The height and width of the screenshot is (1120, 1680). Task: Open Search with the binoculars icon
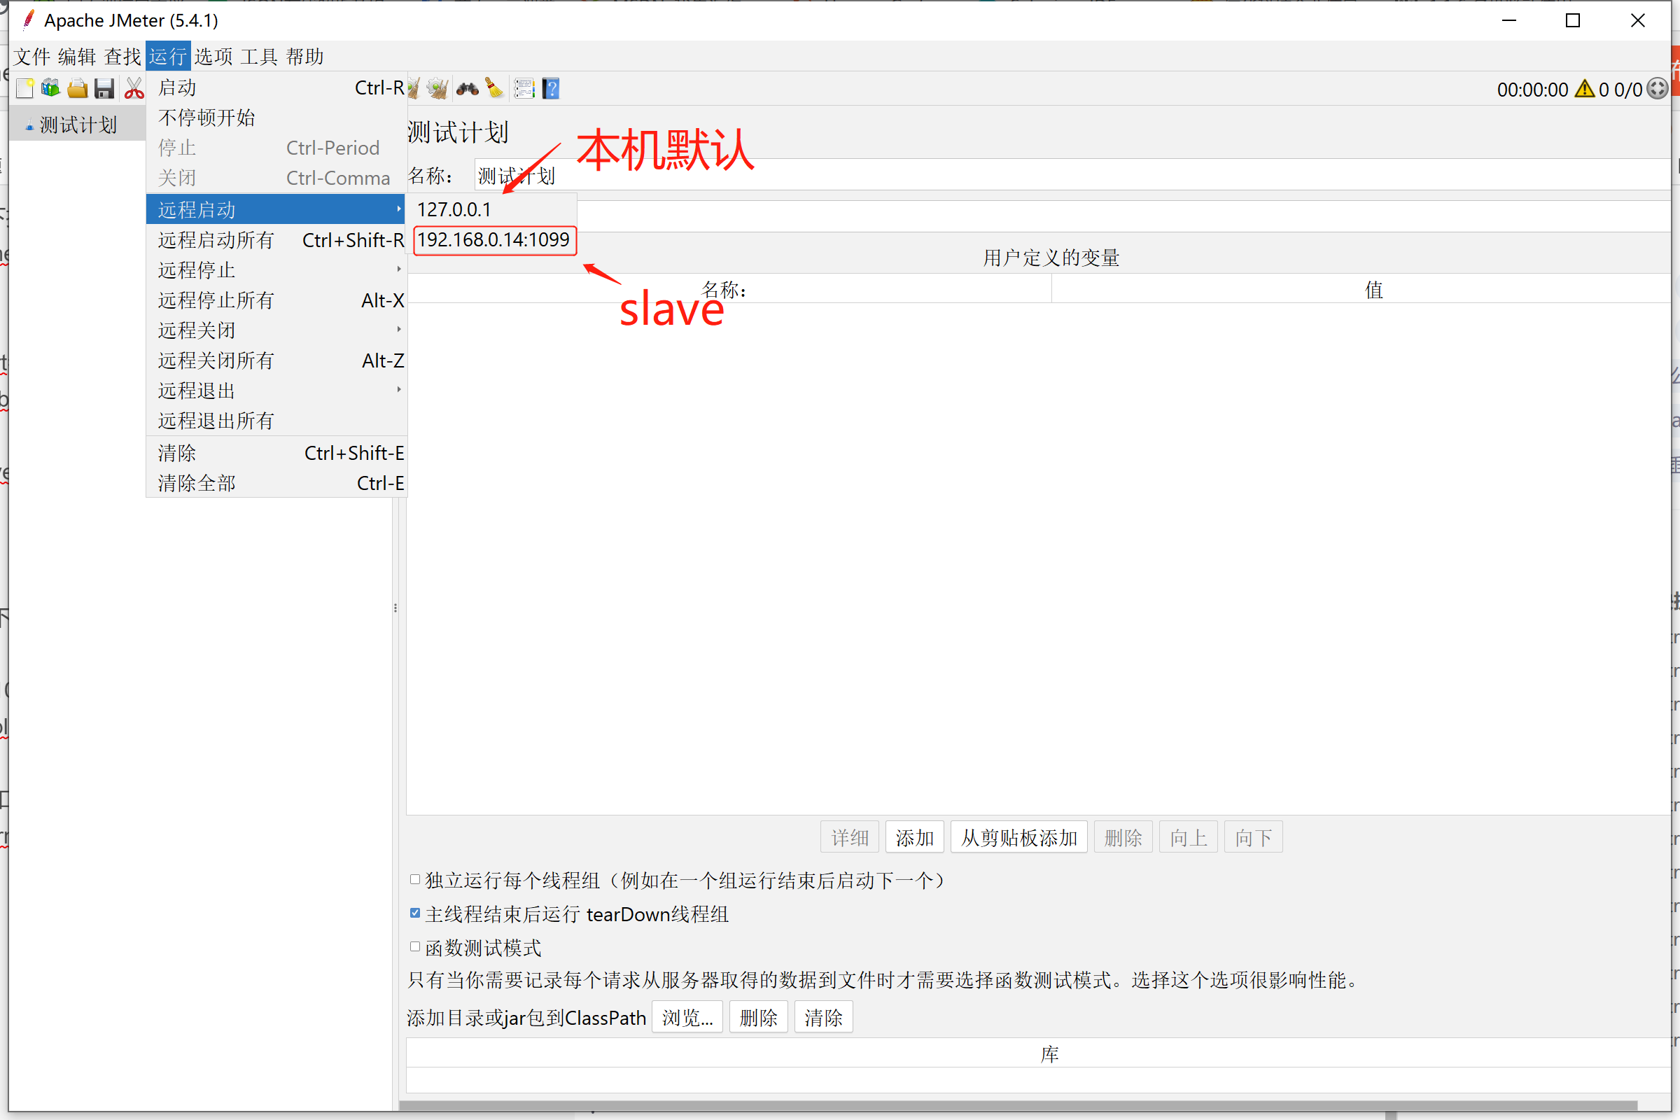click(x=467, y=89)
